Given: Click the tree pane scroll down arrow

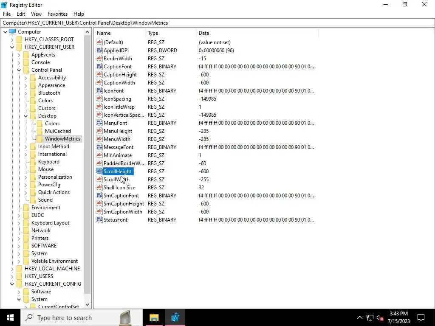Looking at the screenshot, I should pyautogui.click(x=88, y=305).
